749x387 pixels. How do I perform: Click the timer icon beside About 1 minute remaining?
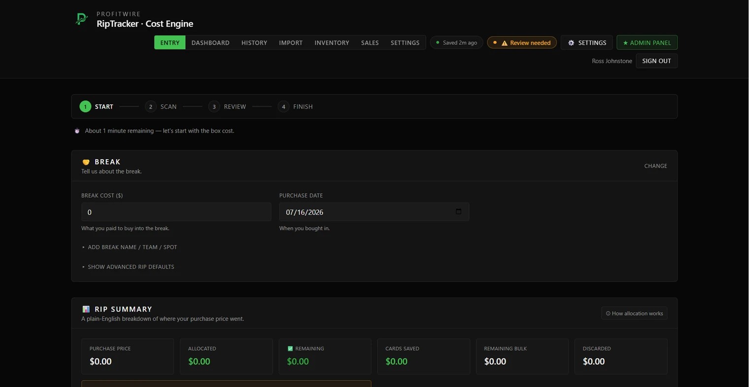[77, 131]
